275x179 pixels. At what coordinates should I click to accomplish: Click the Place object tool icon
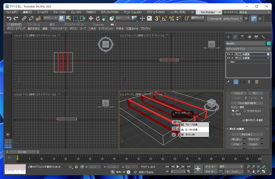(x=112, y=18)
